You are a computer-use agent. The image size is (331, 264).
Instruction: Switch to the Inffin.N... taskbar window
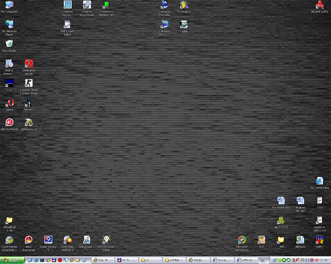246,260
